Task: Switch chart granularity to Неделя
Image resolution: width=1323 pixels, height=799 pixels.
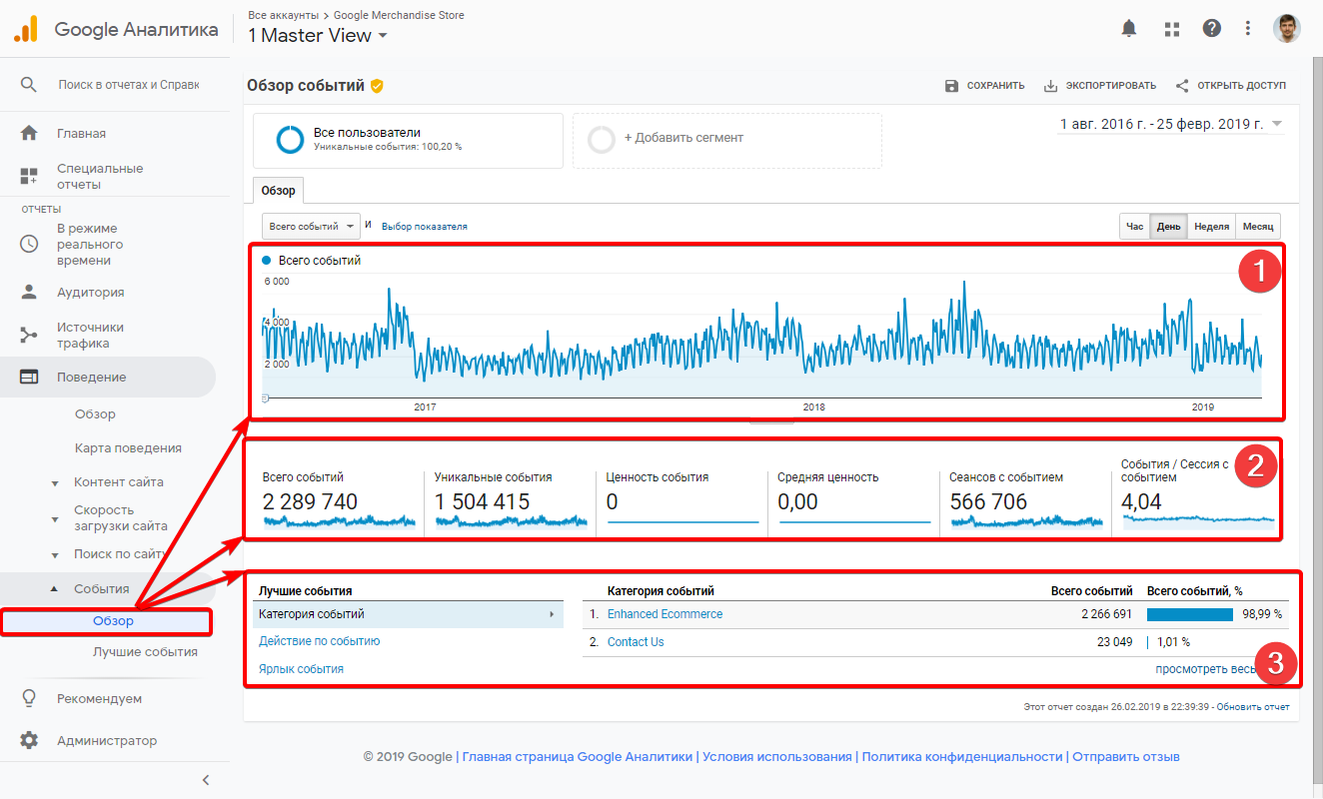Action: click(x=1211, y=227)
